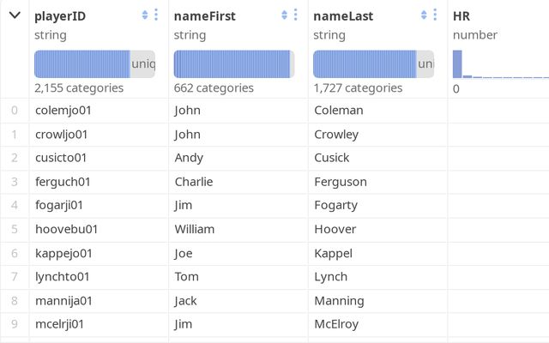Click the playerID category distribution bar
This screenshot has height=343, width=549.
coord(94,64)
